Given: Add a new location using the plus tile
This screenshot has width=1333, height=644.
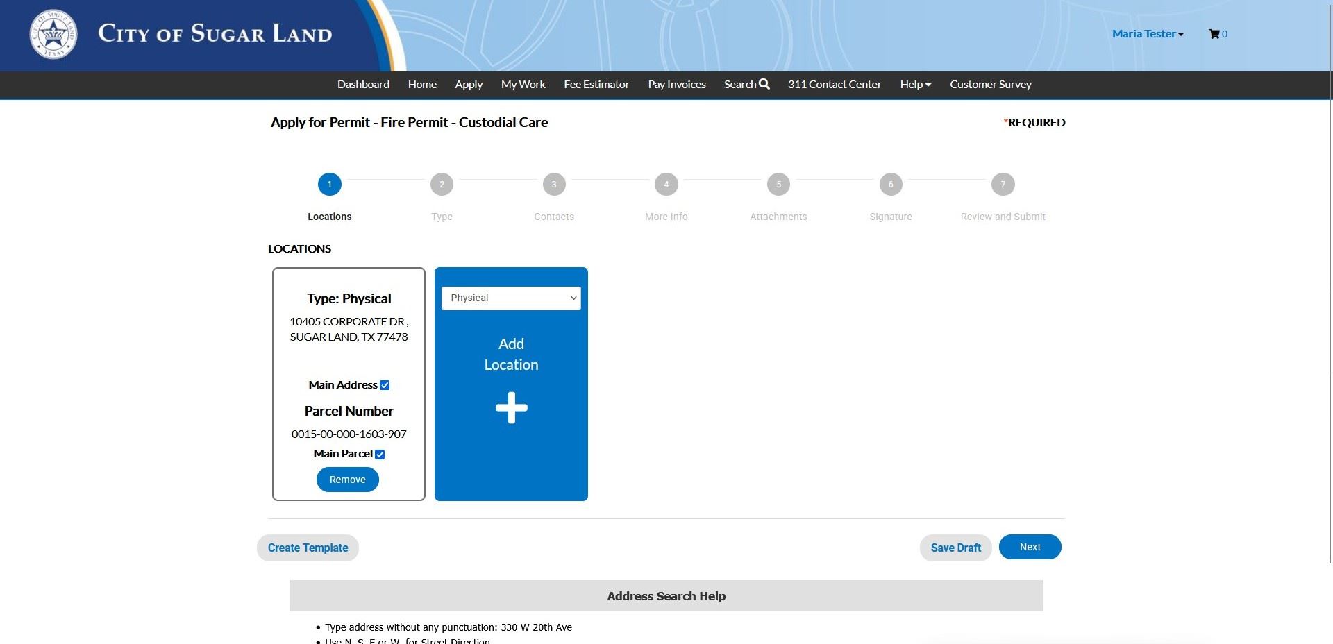Looking at the screenshot, I should 511,407.
